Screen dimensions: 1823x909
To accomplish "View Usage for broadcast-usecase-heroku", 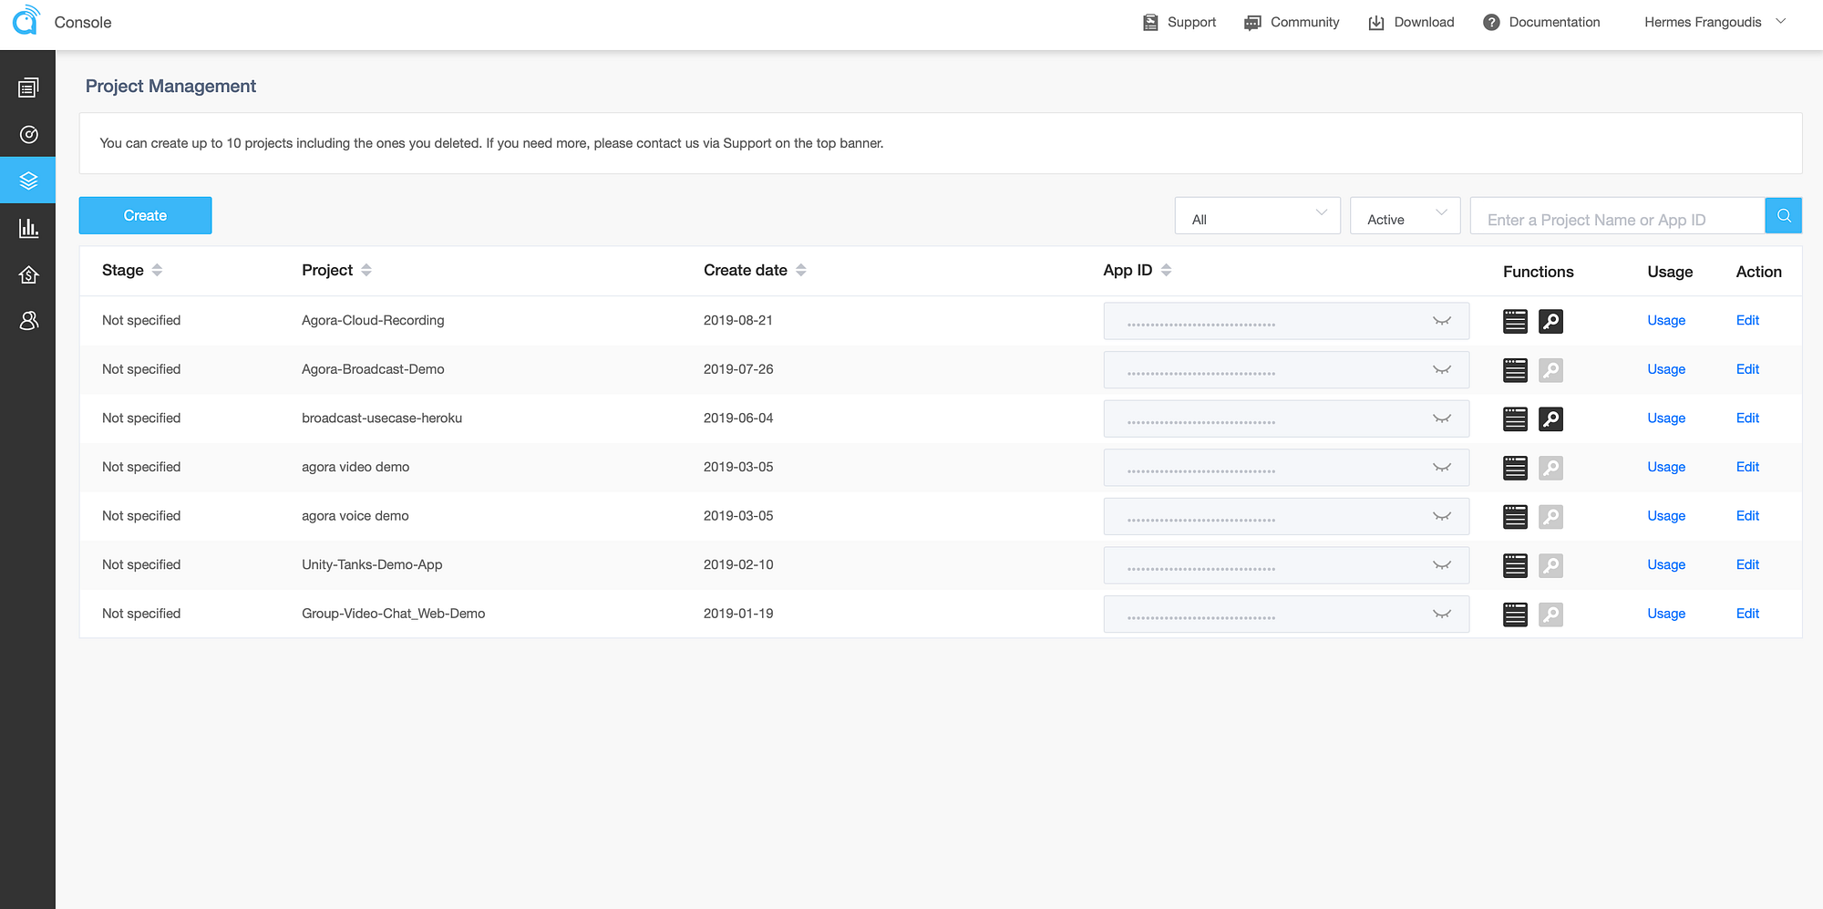I will (x=1666, y=418).
